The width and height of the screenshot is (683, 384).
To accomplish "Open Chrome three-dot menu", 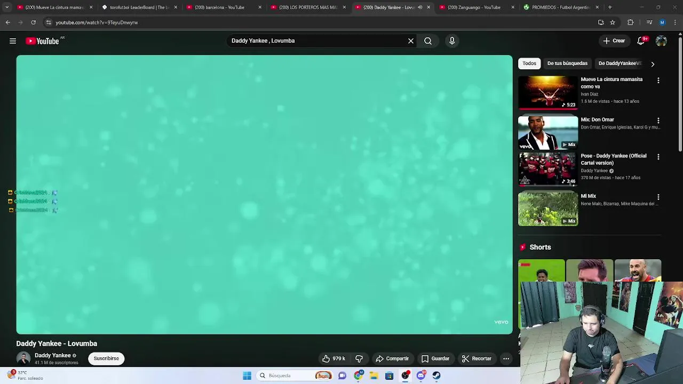I will [x=675, y=22].
